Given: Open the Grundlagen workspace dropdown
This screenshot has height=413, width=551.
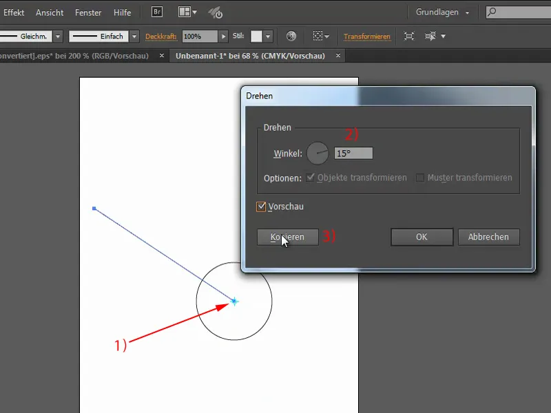Looking at the screenshot, I should 442,12.
